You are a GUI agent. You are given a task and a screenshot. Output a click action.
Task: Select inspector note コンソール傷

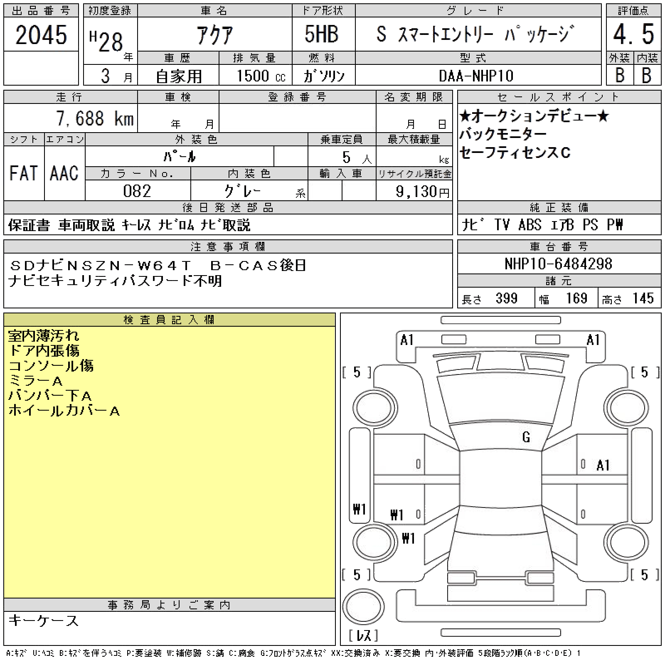pos(51,366)
